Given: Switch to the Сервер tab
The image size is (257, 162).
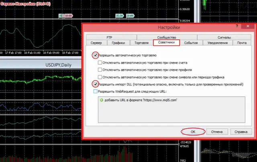Looking at the screenshot, I should tap(96, 43).
